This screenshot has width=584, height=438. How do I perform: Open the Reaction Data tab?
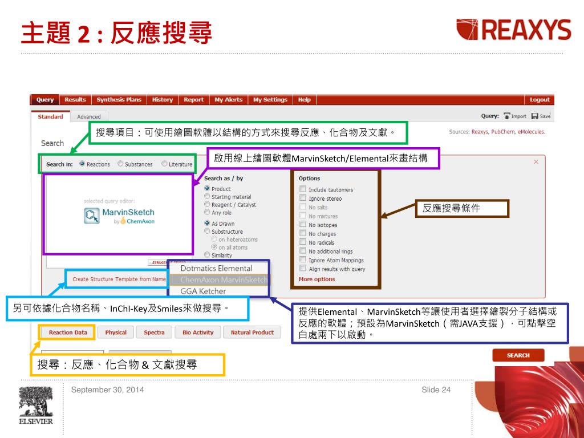[68, 332]
